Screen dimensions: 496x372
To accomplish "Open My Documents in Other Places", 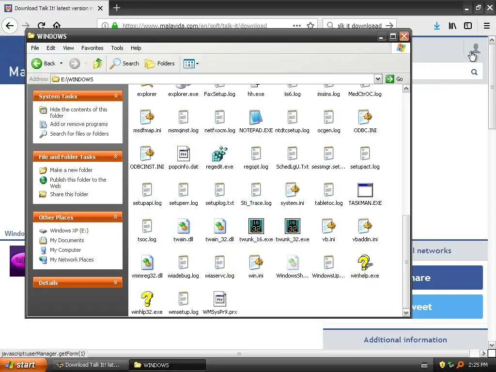I will point(67,240).
